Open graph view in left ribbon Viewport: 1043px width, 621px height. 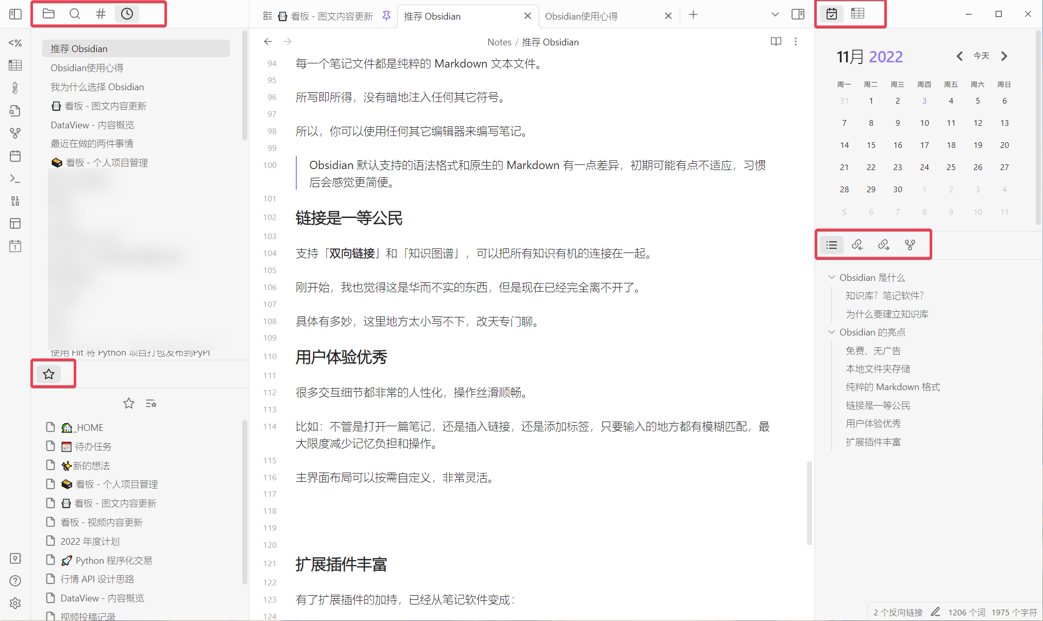[15, 133]
